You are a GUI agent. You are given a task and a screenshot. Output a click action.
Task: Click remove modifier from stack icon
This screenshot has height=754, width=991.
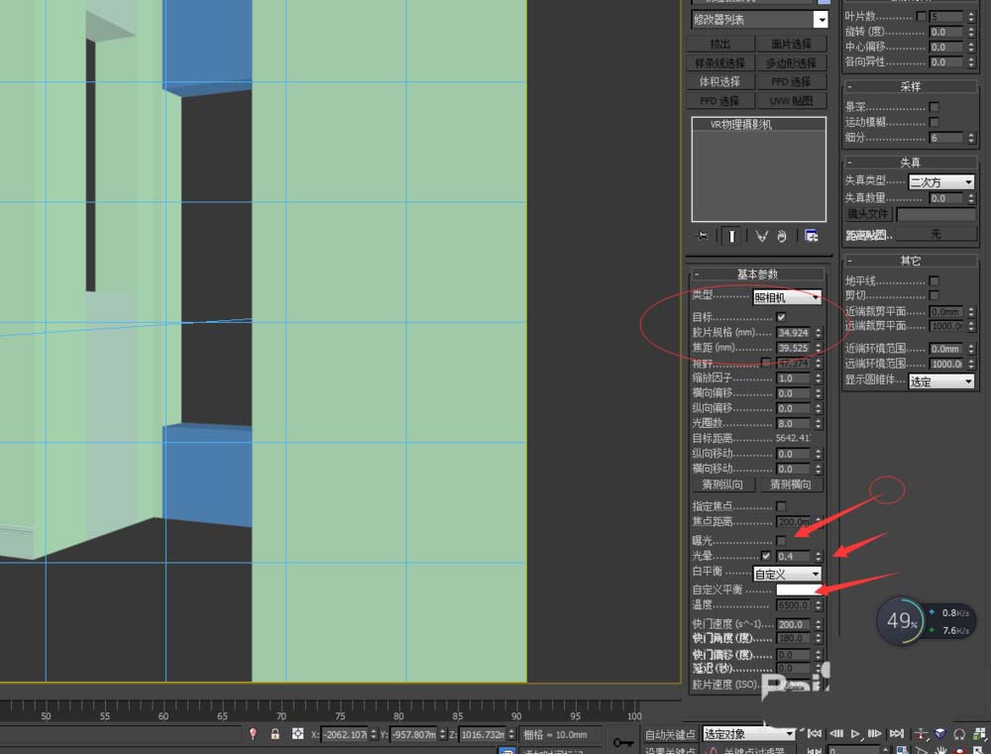click(783, 237)
